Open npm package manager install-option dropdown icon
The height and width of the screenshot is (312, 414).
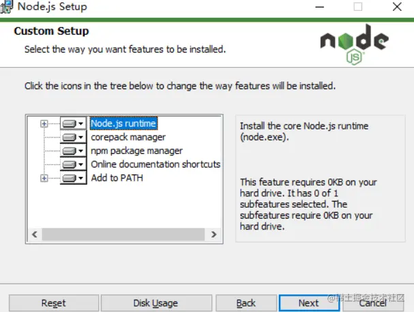click(x=73, y=151)
